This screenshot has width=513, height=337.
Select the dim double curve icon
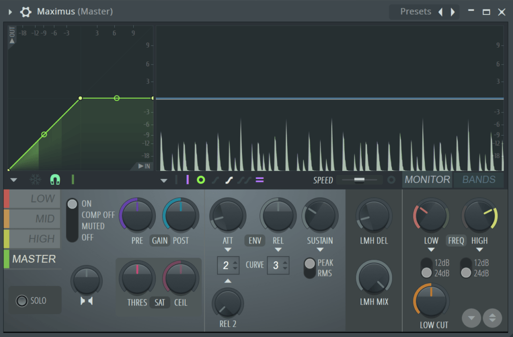coord(244,180)
